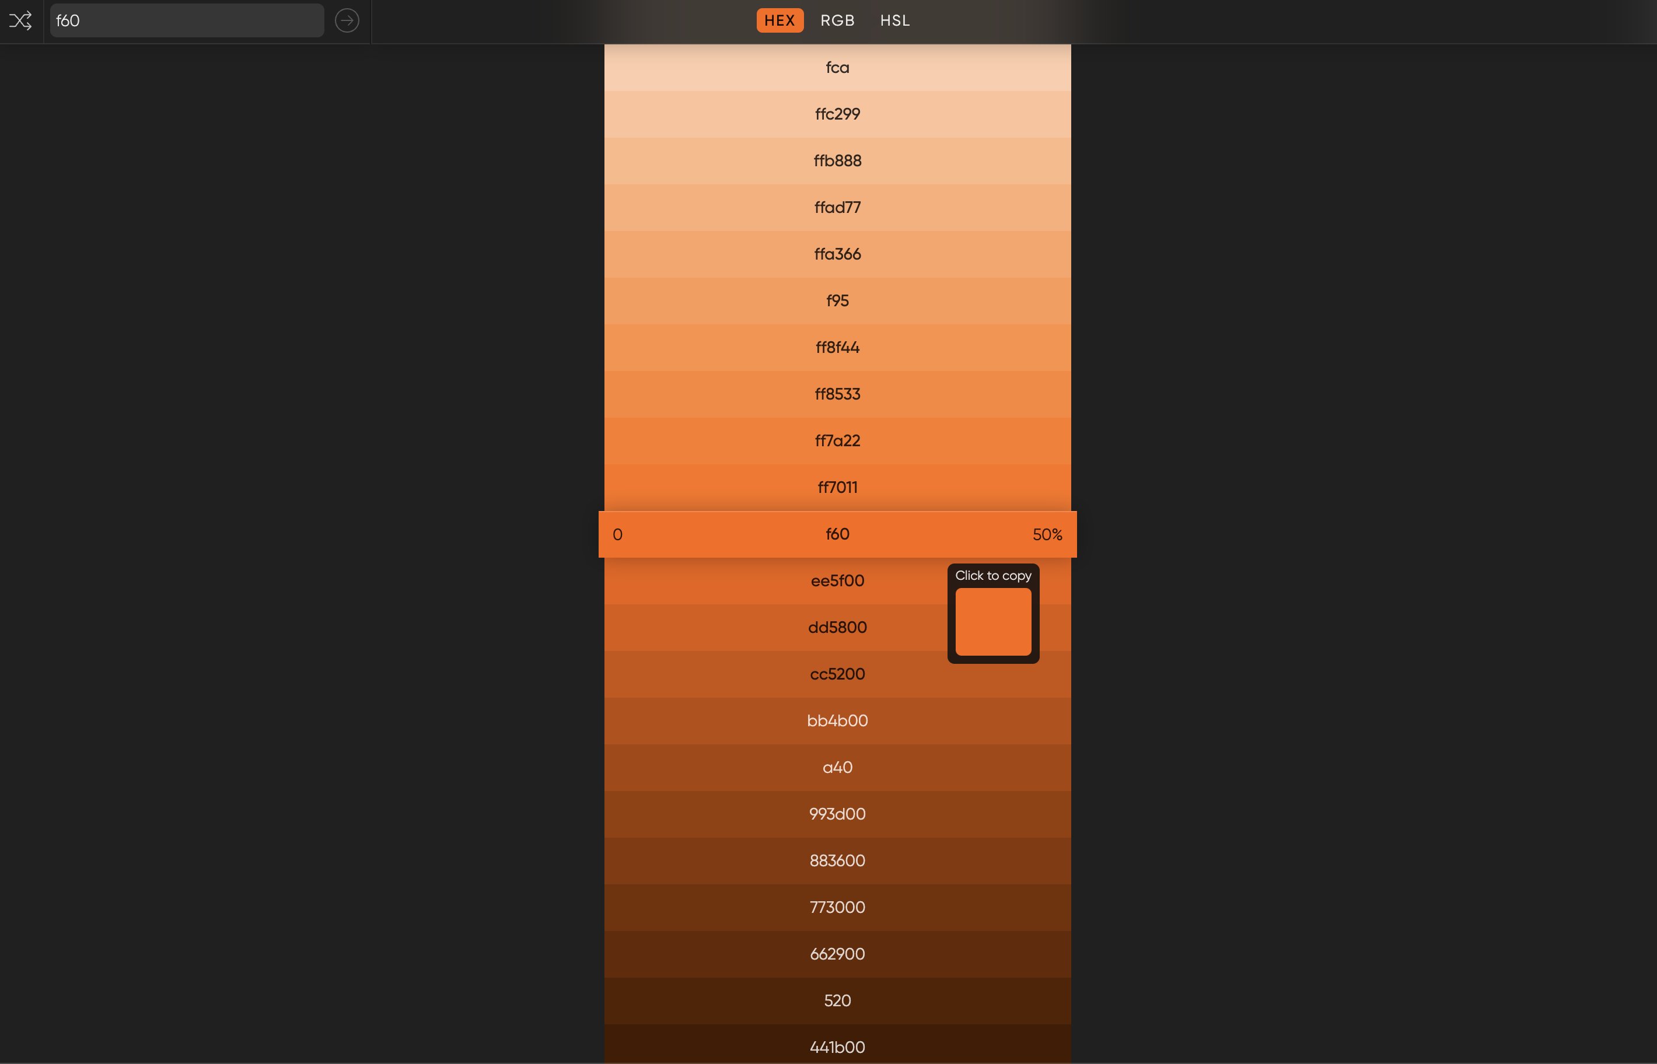
Task: Copy the 883600 brown shade
Action: pyautogui.click(x=837, y=861)
